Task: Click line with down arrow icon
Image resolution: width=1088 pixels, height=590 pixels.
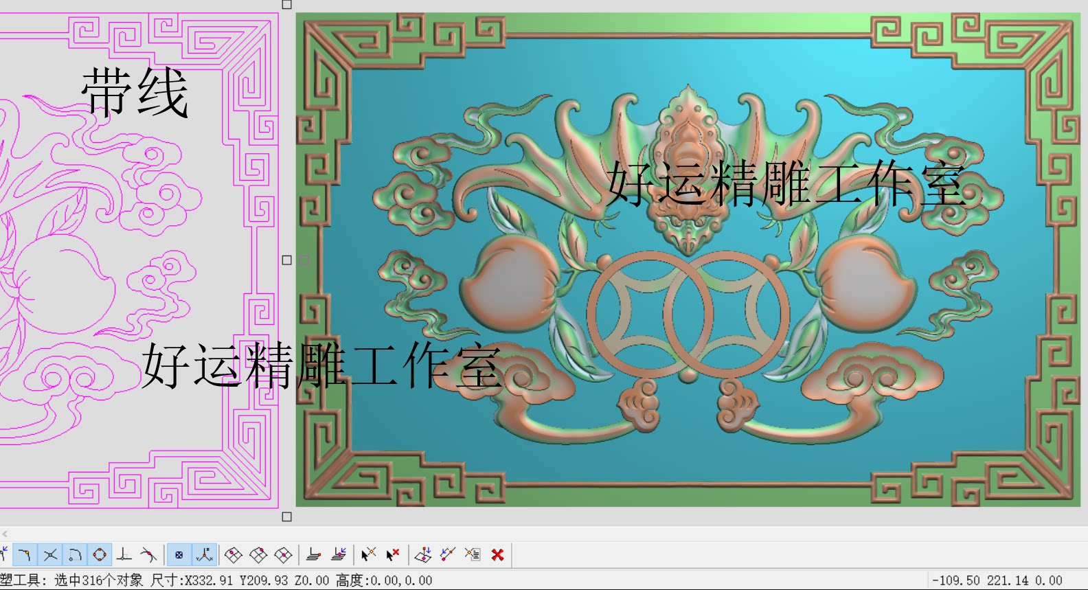Action: click(x=448, y=554)
